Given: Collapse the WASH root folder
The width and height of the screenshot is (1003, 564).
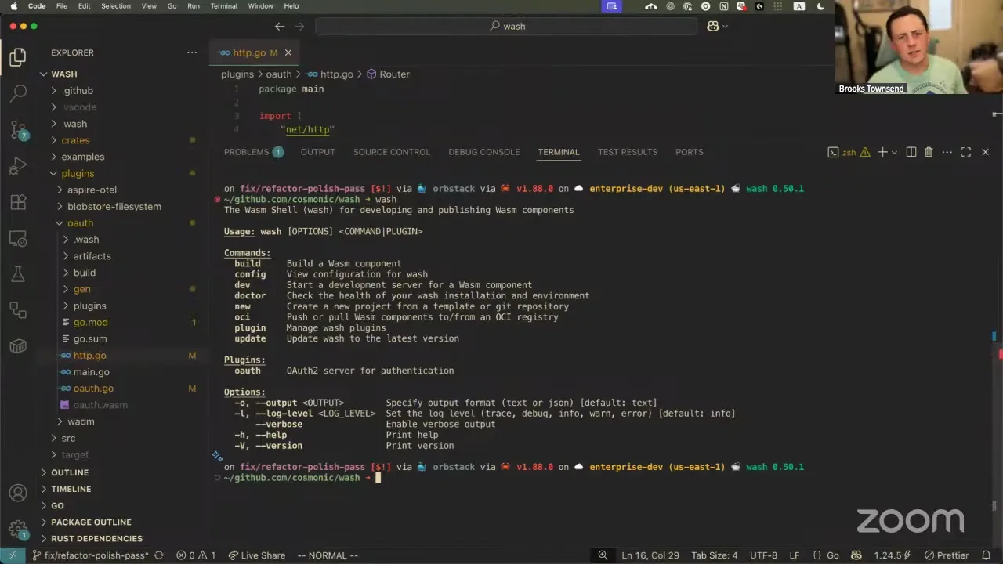Looking at the screenshot, I should point(44,74).
